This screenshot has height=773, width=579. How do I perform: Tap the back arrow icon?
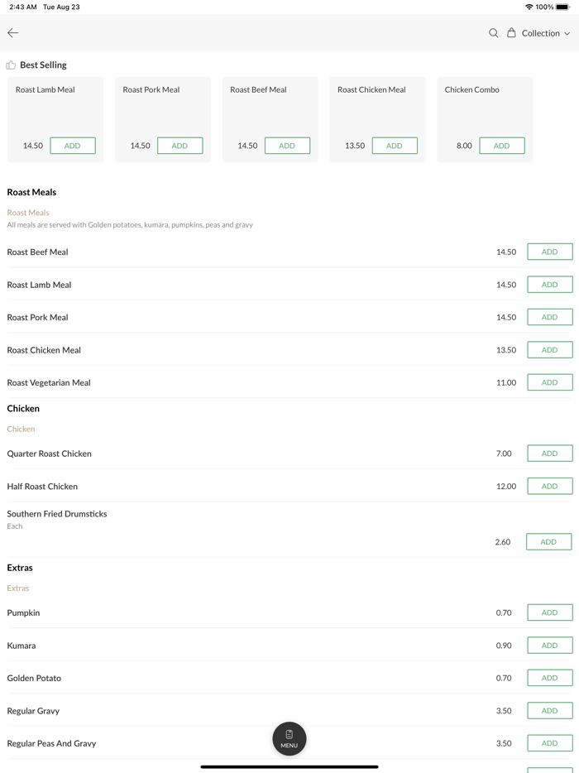click(13, 33)
